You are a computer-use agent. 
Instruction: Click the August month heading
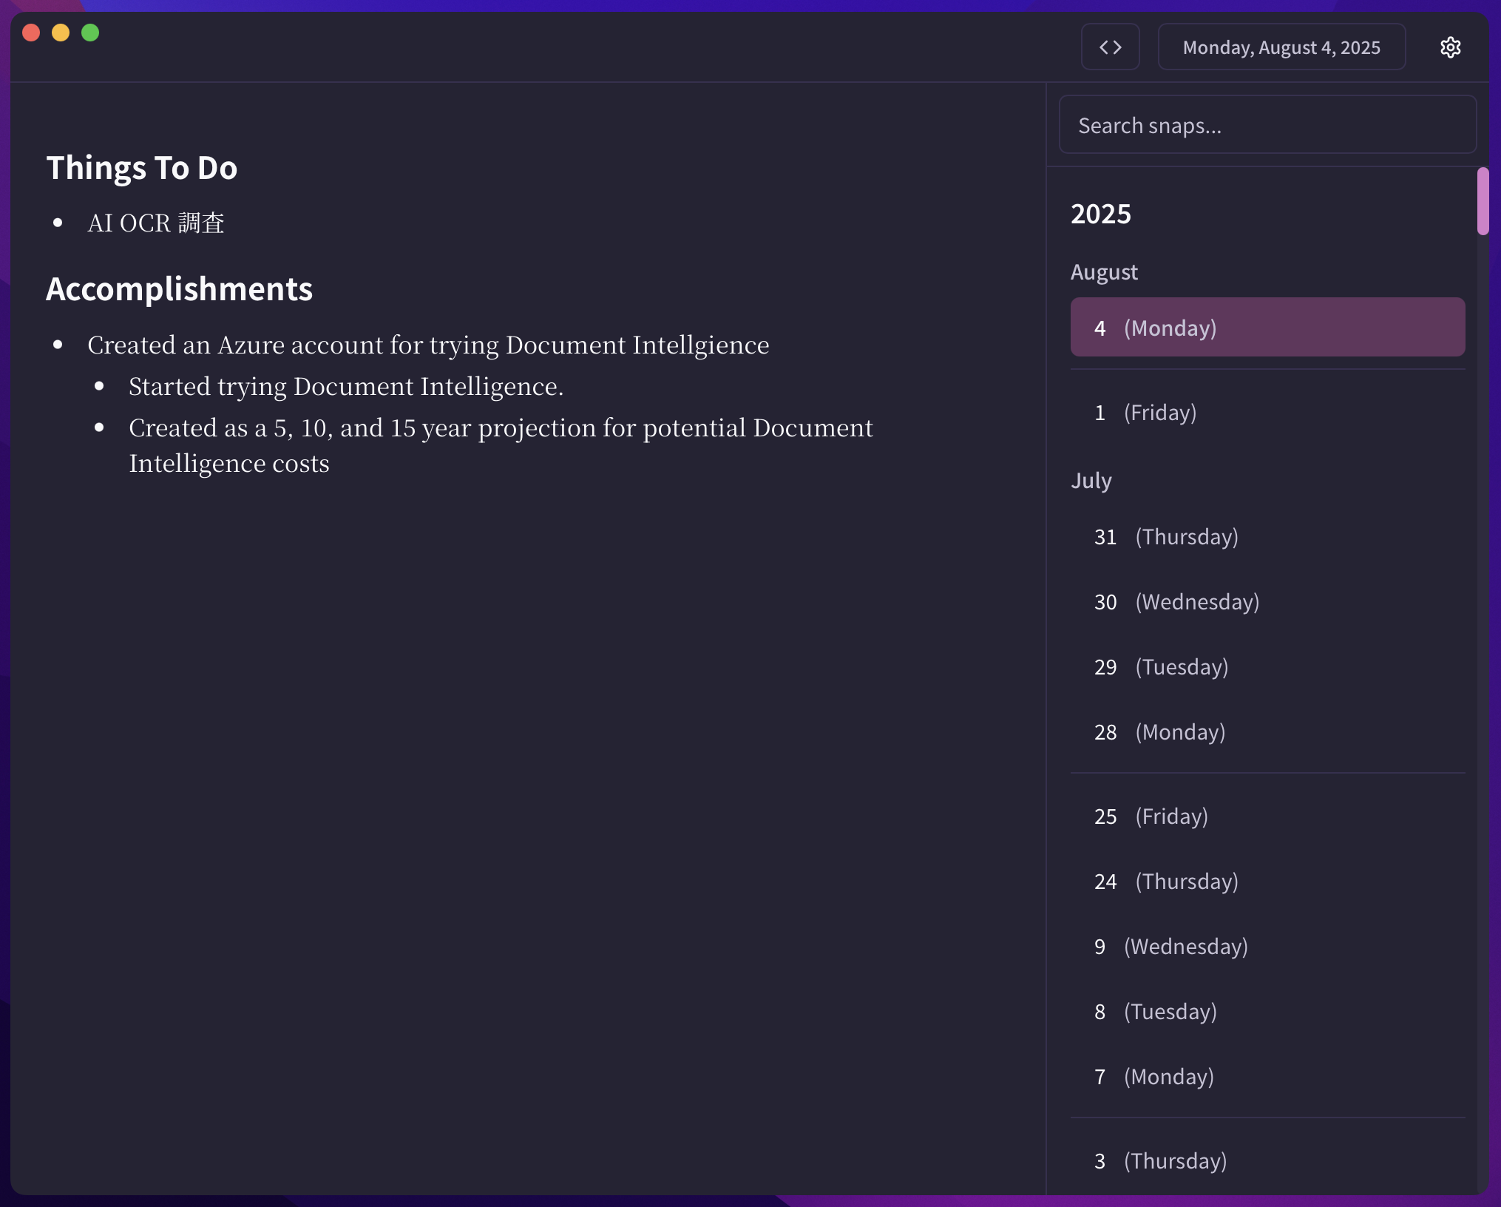click(x=1104, y=272)
